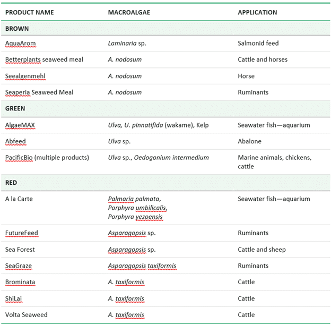The width and height of the screenshot is (331, 325).
Task: Click the Asparagopsis taxiformis cell
Action: click(142, 266)
